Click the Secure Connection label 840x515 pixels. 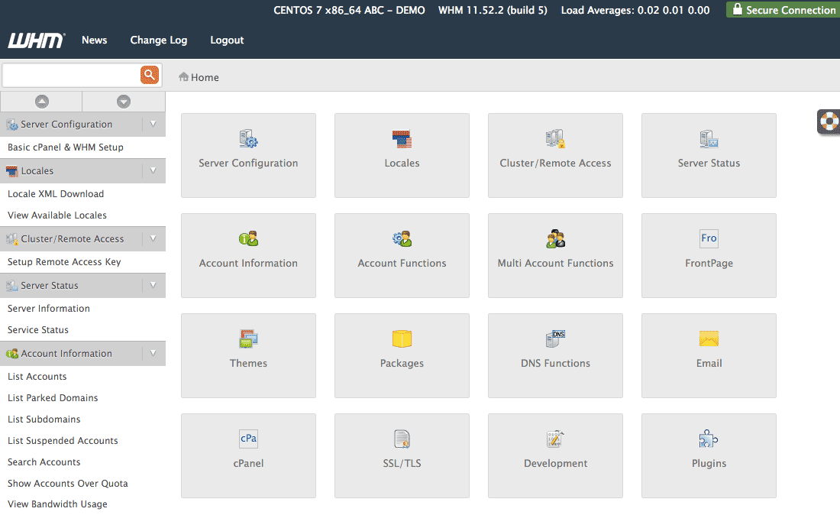790,10
